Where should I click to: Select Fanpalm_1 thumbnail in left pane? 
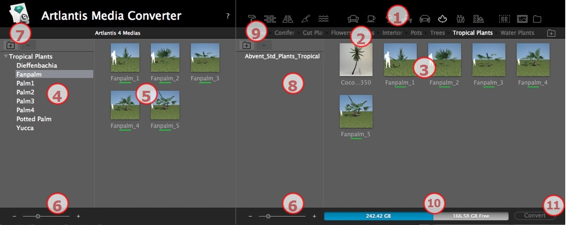pyautogui.click(x=125, y=58)
